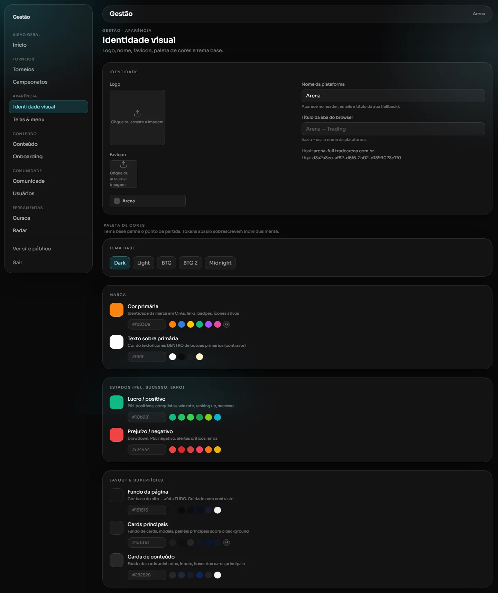Image resolution: width=498 pixels, height=593 pixels.
Task: Open the large orange Cor primária swatch
Action: point(117,310)
